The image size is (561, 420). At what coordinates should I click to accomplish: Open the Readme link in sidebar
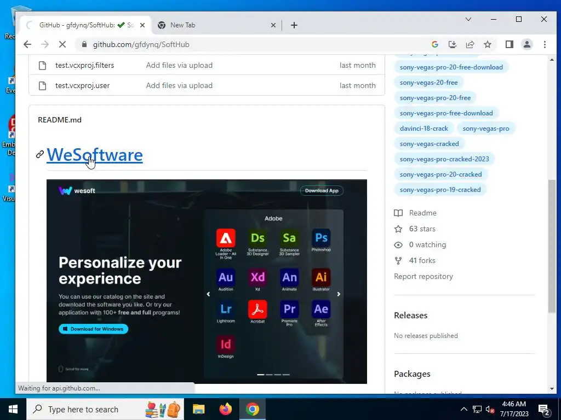(415, 213)
